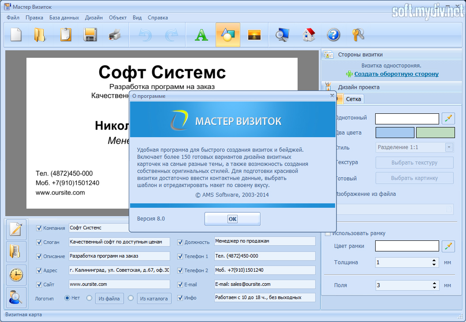
Task: Pick a solid color with the Однотонный eyedropper
Action: 448,118
